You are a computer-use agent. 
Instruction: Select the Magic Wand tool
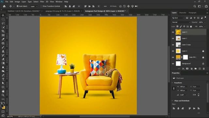coord(3,27)
